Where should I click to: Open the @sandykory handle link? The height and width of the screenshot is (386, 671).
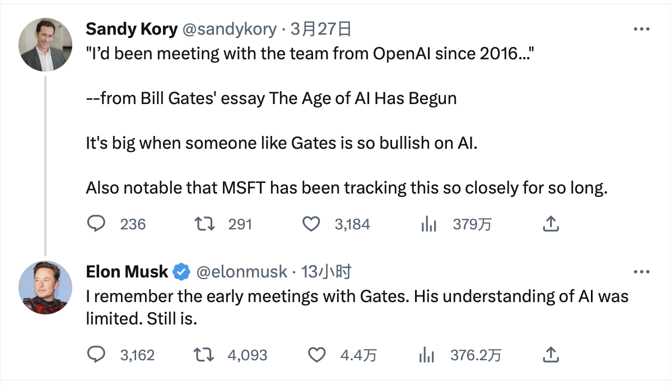pos(229,29)
